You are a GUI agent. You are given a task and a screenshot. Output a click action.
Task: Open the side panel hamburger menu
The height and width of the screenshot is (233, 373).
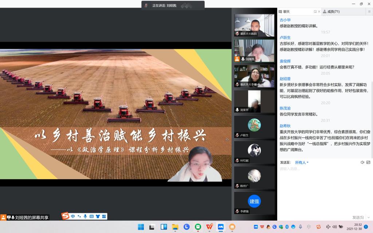coord(369,12)
